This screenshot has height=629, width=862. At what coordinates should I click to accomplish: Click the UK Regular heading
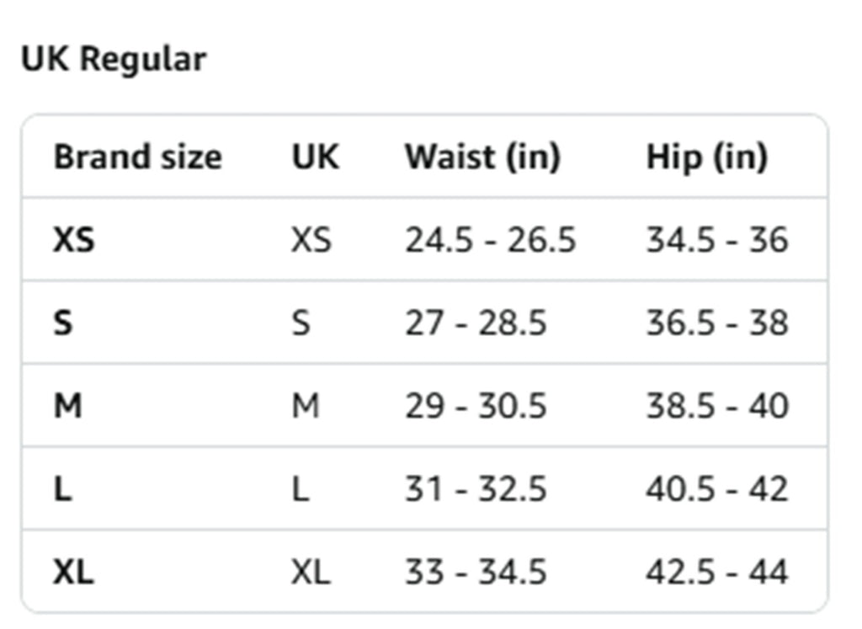pyautogui.click(x=114, y=60)
